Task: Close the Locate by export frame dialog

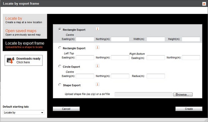Action: tap(204, 4)
